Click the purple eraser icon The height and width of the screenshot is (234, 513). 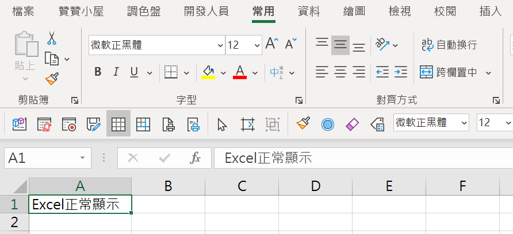(353, 124)
